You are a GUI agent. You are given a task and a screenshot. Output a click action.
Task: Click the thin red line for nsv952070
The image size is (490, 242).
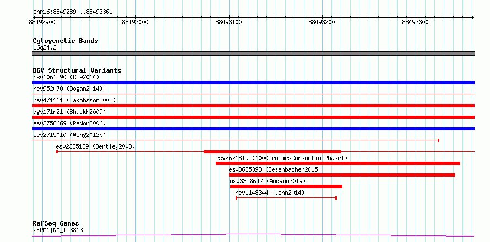tap(253, 94)
